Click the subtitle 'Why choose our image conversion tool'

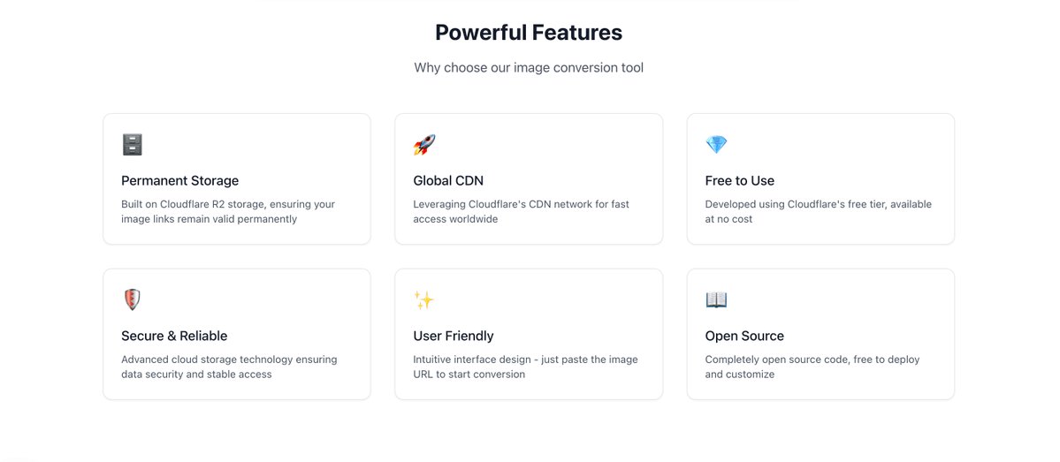529,67
